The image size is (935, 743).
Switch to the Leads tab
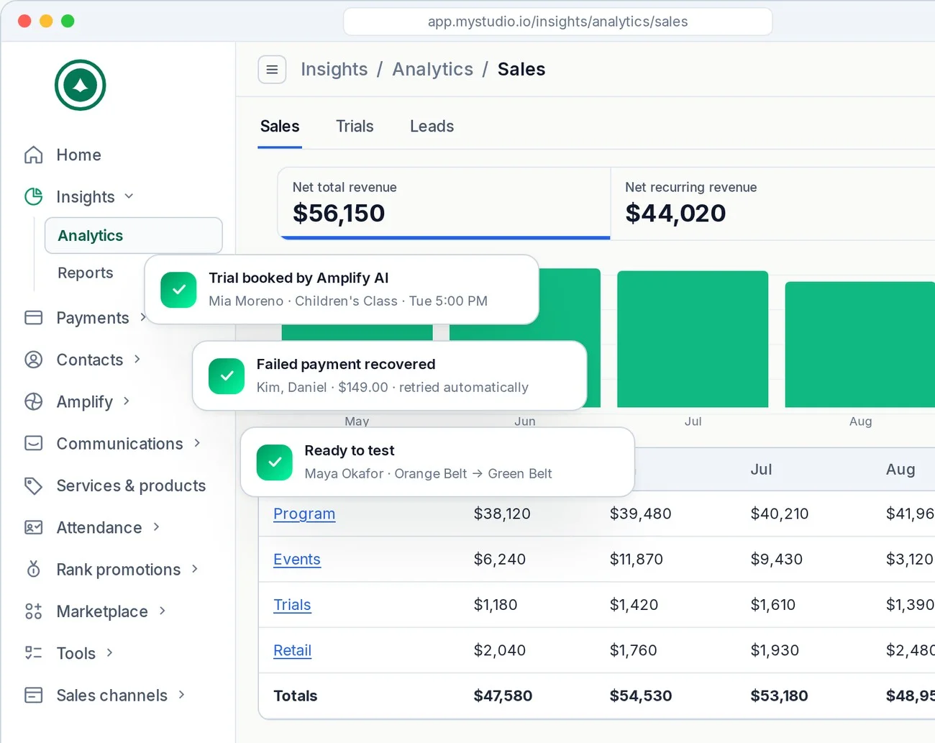tap(432, 127)
